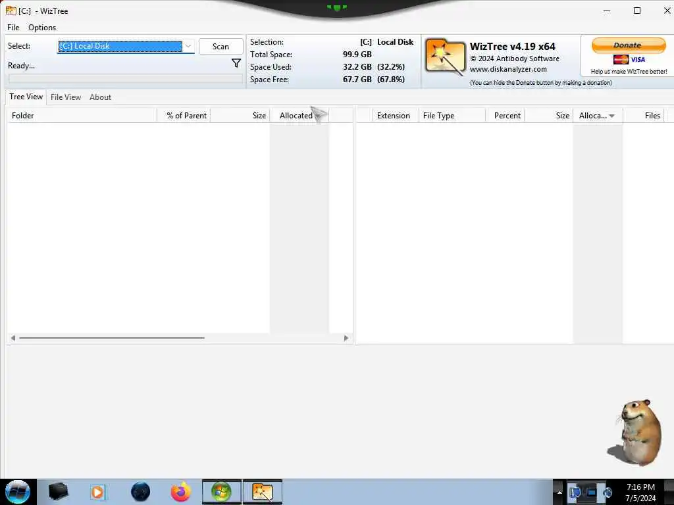The image size is (674, 505).
Task: Open the Windows Start orb
Action: point(18,492)
